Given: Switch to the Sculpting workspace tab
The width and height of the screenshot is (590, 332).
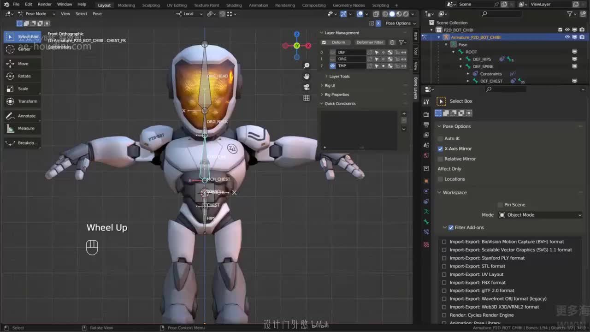Looking at the screenshot, I should click(151, 5).
